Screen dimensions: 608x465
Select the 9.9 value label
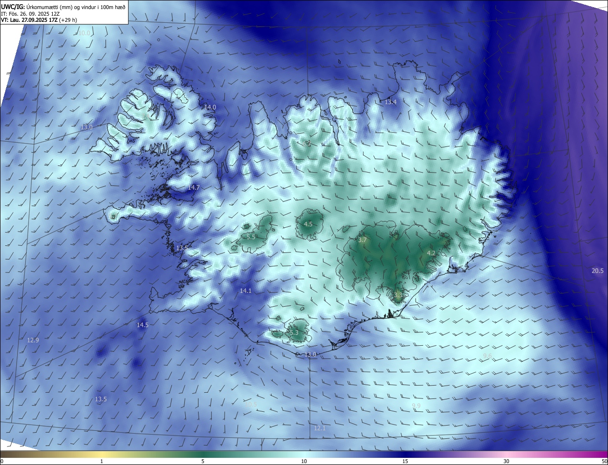coord(416,406)
